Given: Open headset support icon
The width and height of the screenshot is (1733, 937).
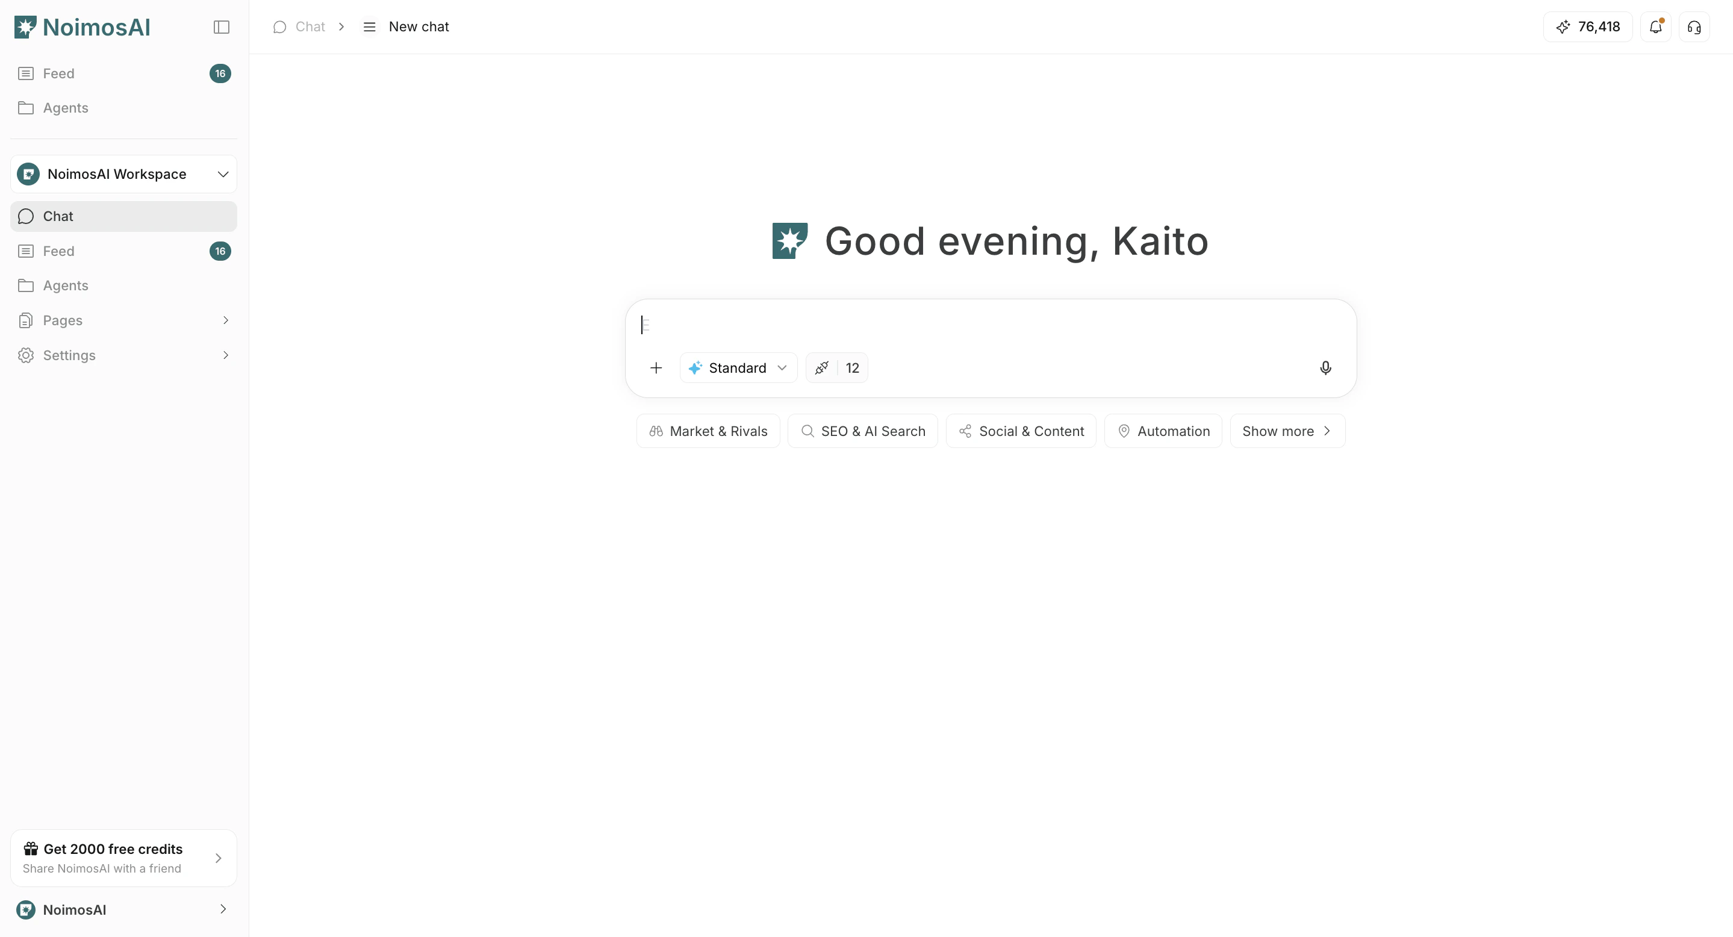Looking at the screenshot, I should tap(1694, 27).
